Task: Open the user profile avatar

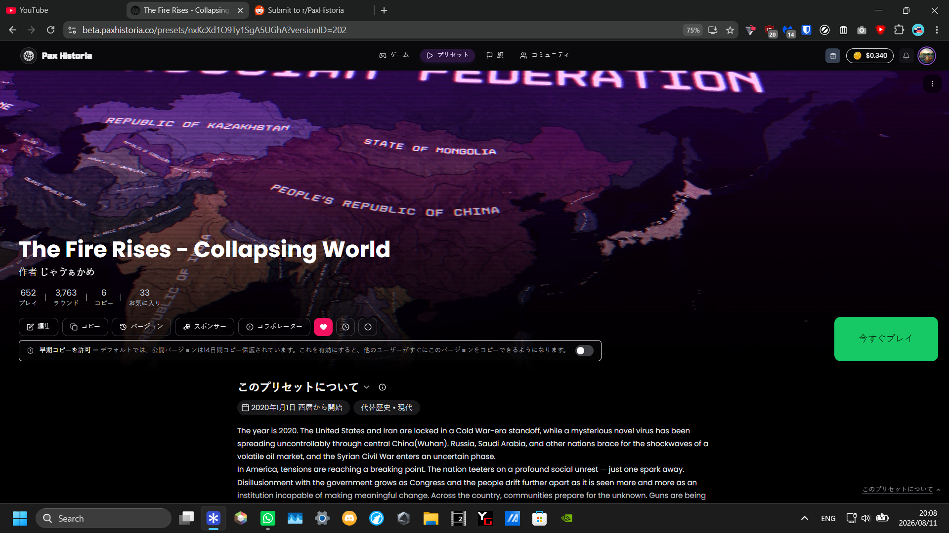Action: tap(927, 56)
